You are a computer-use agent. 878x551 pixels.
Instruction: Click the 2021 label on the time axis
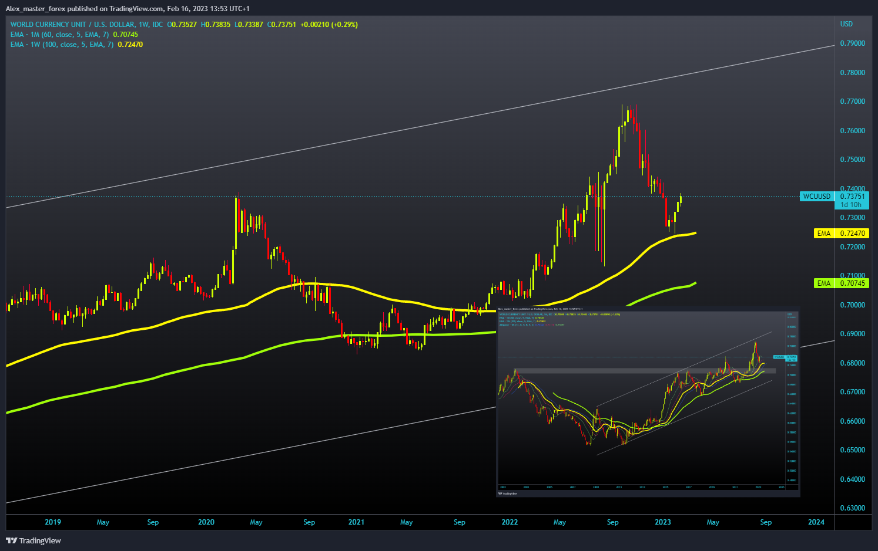tap(356, 522)
